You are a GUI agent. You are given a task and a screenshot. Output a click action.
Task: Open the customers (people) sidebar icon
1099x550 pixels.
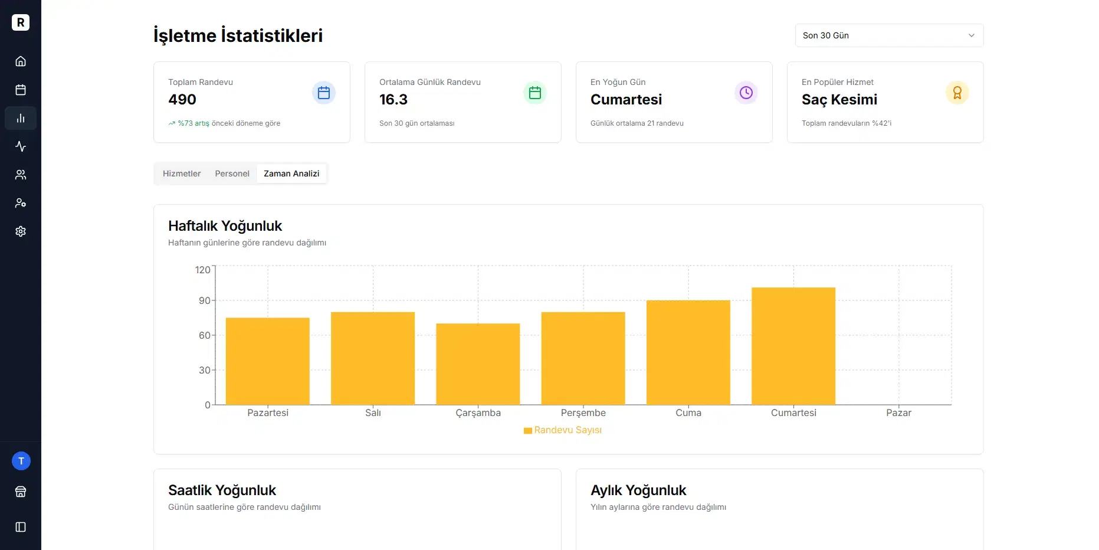click(21, 175)
